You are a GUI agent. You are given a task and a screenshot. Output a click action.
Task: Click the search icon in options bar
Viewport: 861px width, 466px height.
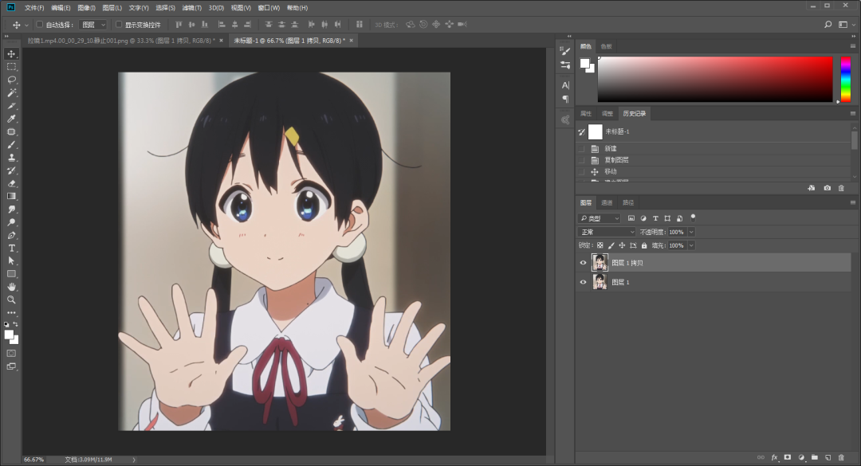pos(828,24)
